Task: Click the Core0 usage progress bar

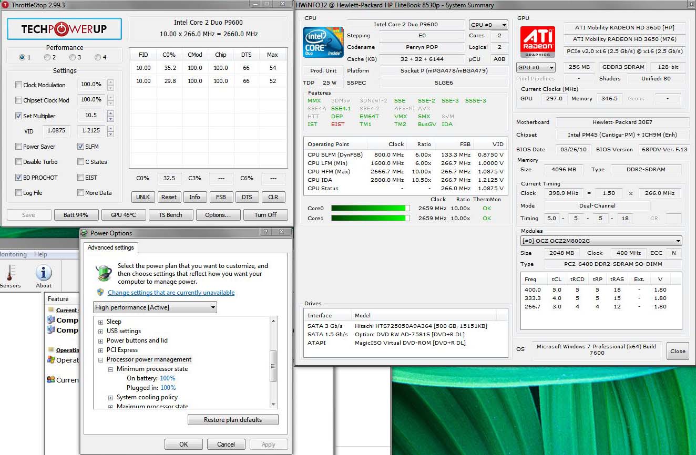Action: (371, 209)
